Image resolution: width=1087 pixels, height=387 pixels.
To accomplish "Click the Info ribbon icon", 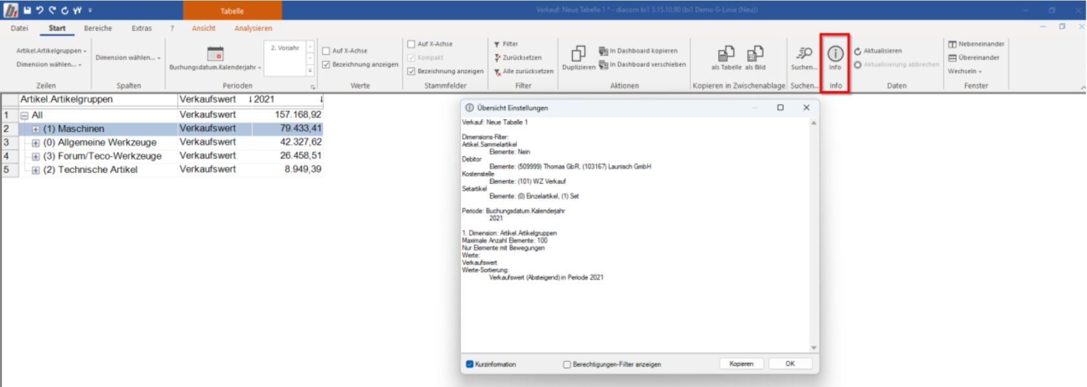I will tap(835, 58).
